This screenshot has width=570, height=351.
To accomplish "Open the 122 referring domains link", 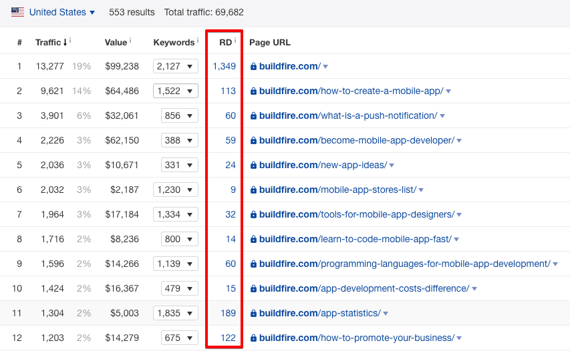I will (x=229, y=338).
